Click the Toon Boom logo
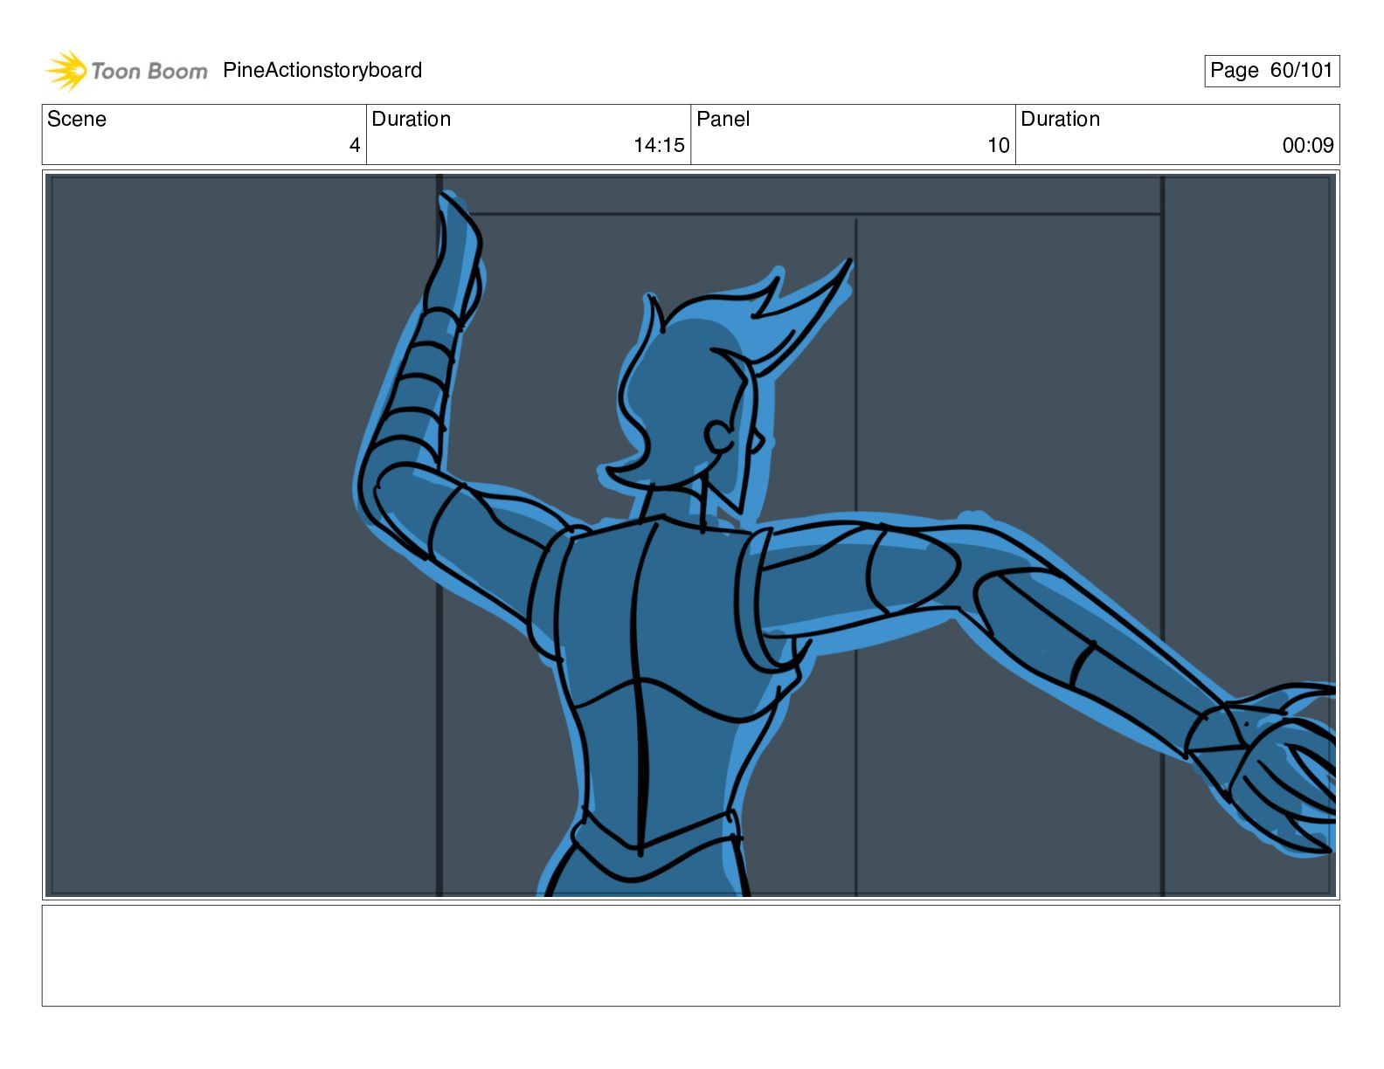1384x1069 pixels. pyautogui.click(x=127, y=71)
